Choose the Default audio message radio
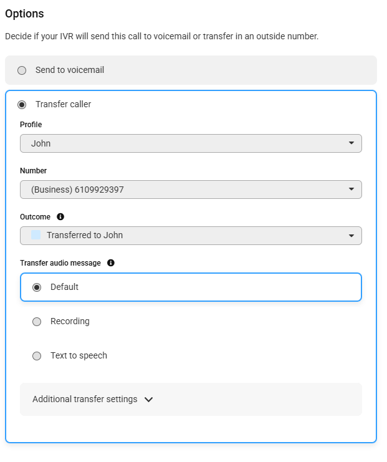 (x=37, y=287)
